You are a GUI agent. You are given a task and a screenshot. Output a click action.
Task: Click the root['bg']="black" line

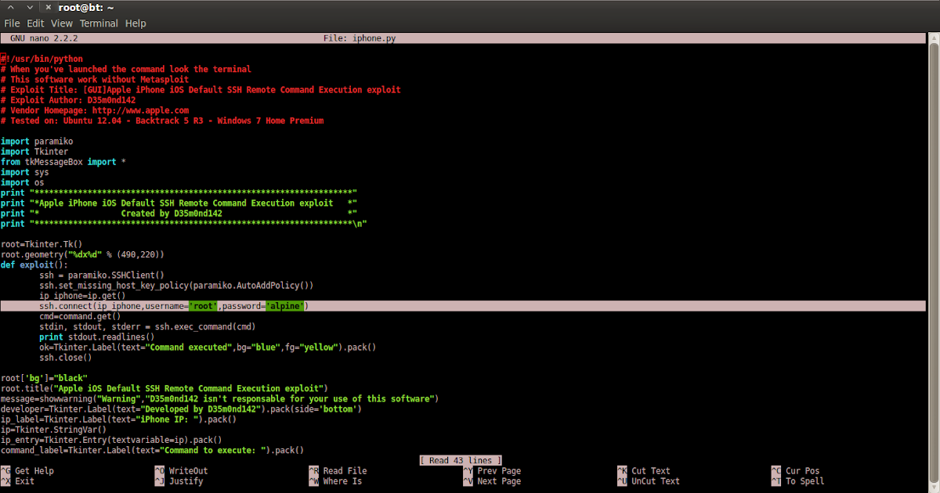[x=44, y=378]
